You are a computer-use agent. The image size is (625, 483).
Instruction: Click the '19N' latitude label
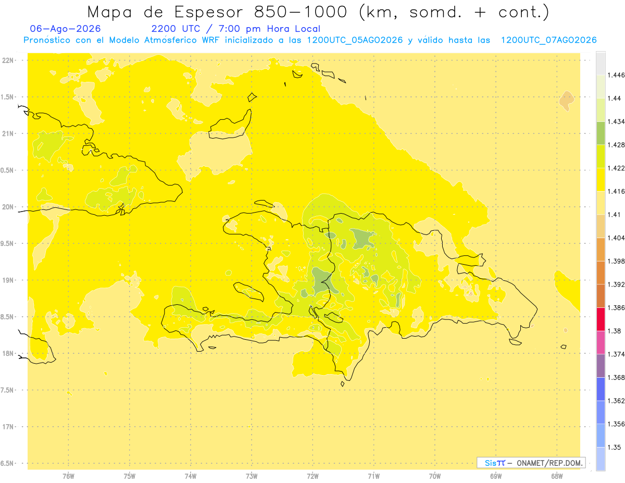7,280
